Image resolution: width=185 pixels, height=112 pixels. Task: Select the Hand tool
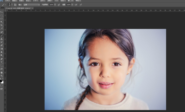coord(1,73)
